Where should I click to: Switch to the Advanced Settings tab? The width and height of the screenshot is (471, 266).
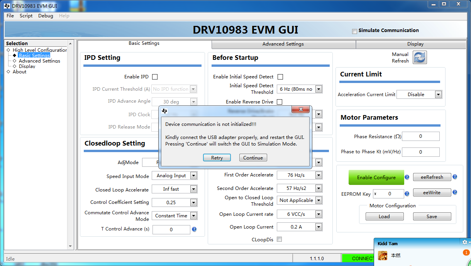(x=283, y=44)
